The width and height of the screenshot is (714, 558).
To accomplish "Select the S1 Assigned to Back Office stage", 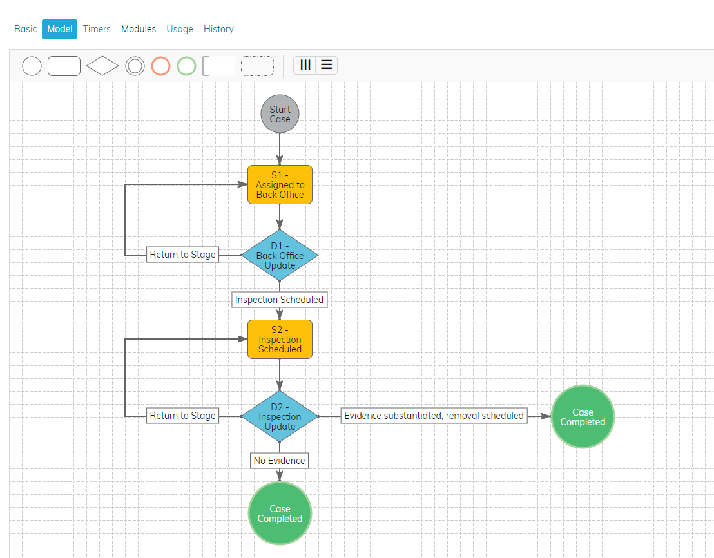I will click(x=280, y=185).
